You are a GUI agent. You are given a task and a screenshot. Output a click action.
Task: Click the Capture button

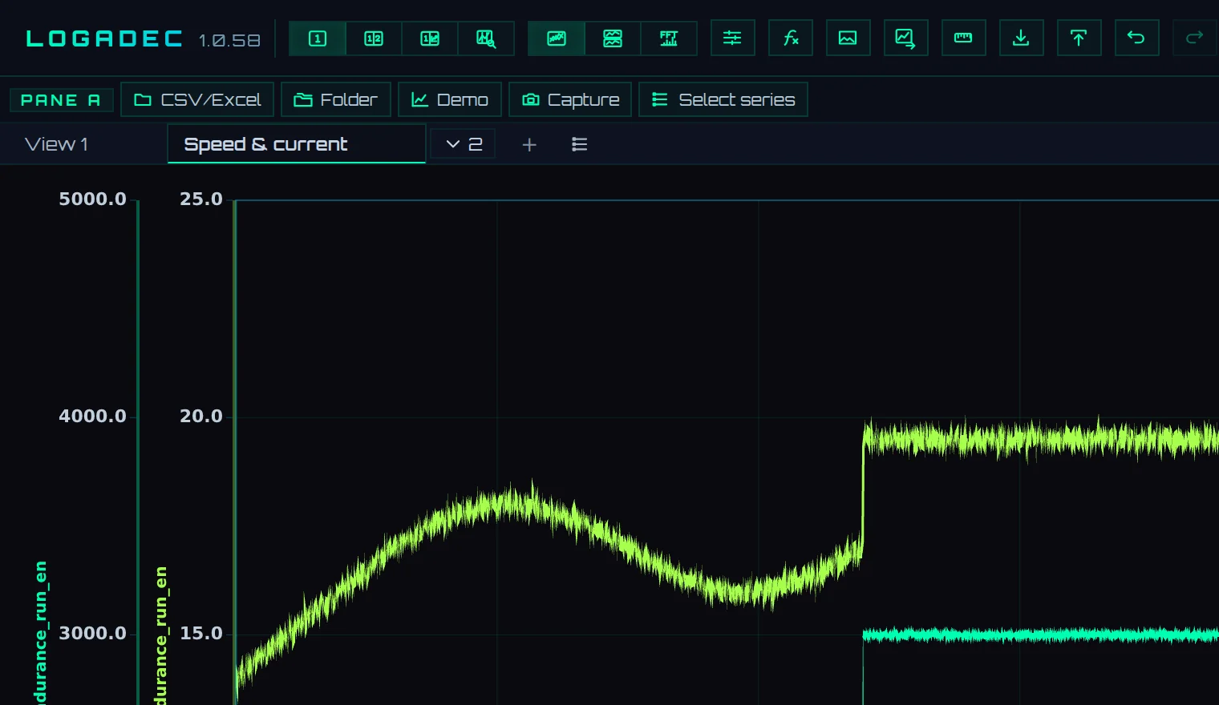(x=570, y=99)
